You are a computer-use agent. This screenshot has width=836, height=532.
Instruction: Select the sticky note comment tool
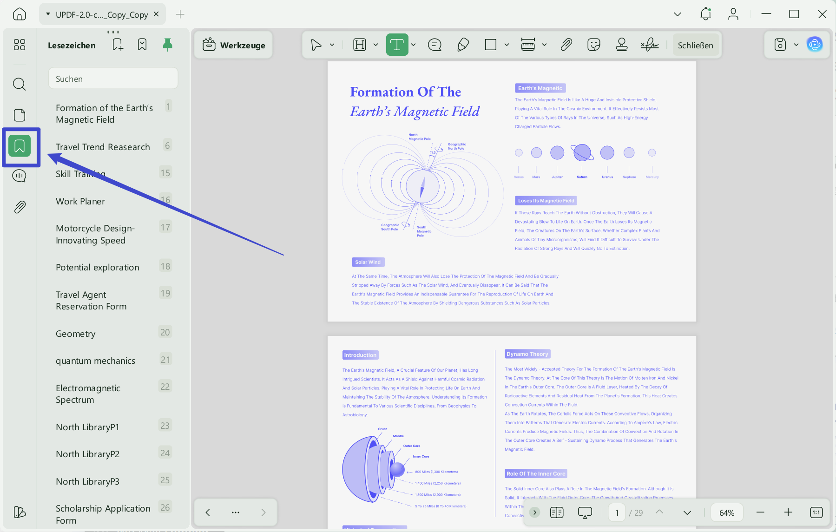[434, 45]
